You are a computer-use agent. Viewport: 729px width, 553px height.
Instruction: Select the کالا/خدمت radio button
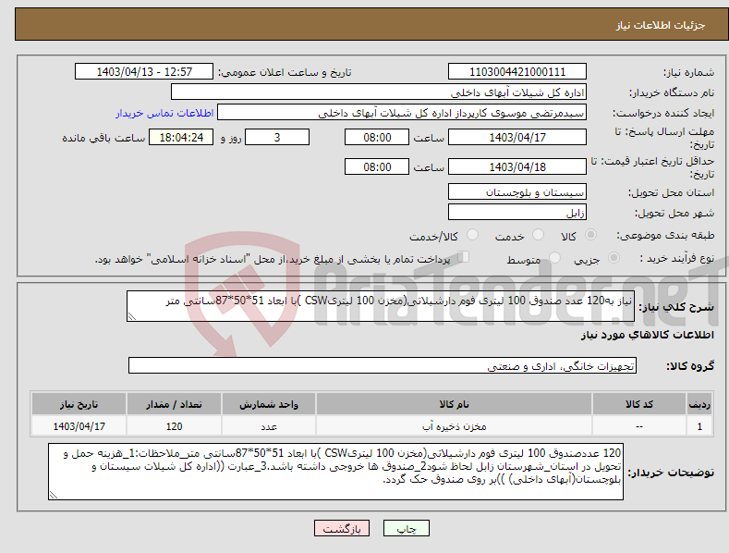472,235
